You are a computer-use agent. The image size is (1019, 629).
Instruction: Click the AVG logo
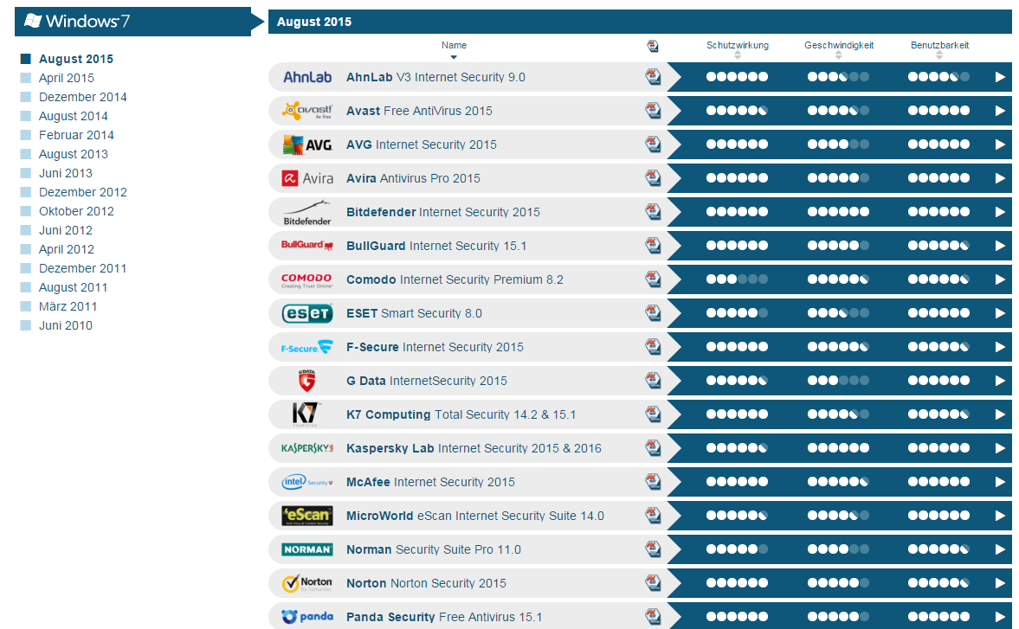tap(307, 144)
